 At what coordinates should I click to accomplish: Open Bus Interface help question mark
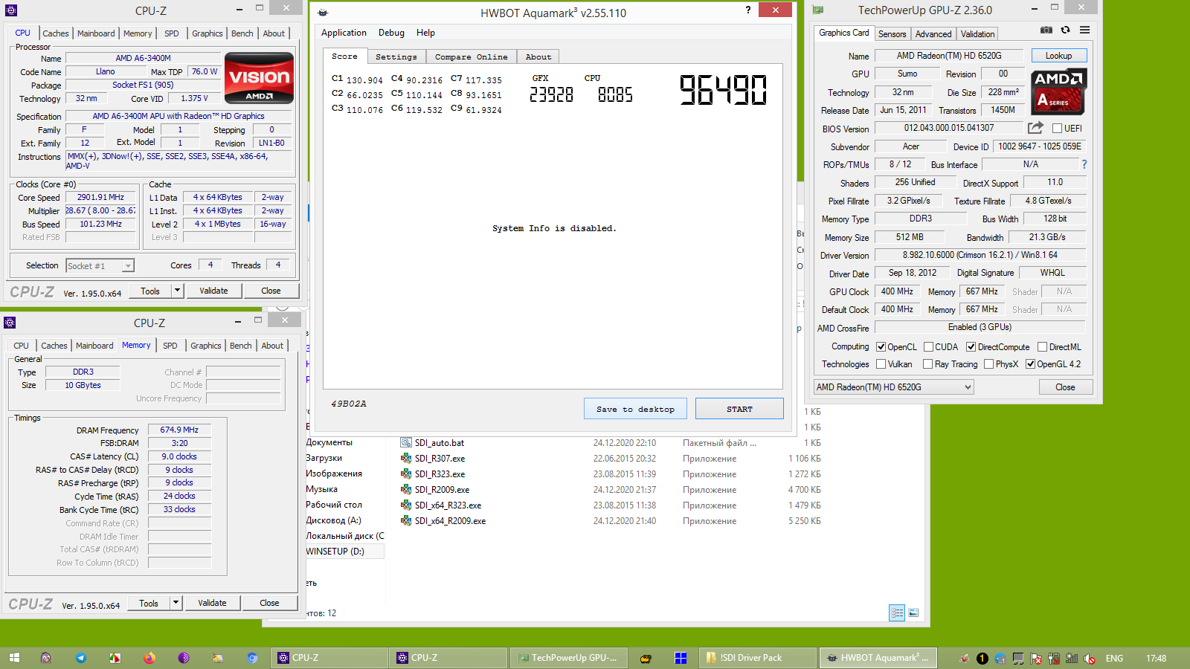(1084, 164)
